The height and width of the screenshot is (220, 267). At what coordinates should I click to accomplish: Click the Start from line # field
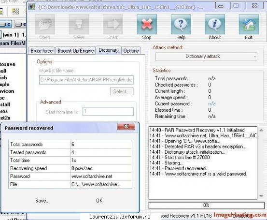tap(108, 112)
